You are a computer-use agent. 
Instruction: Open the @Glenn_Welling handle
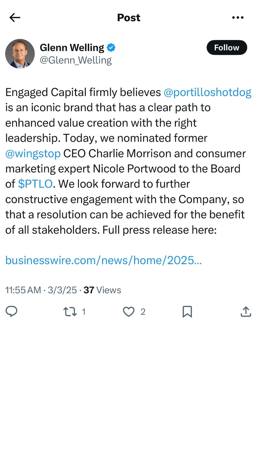76,60
